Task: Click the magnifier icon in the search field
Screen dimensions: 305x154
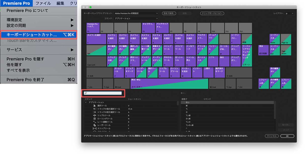Action: [86, 93]
